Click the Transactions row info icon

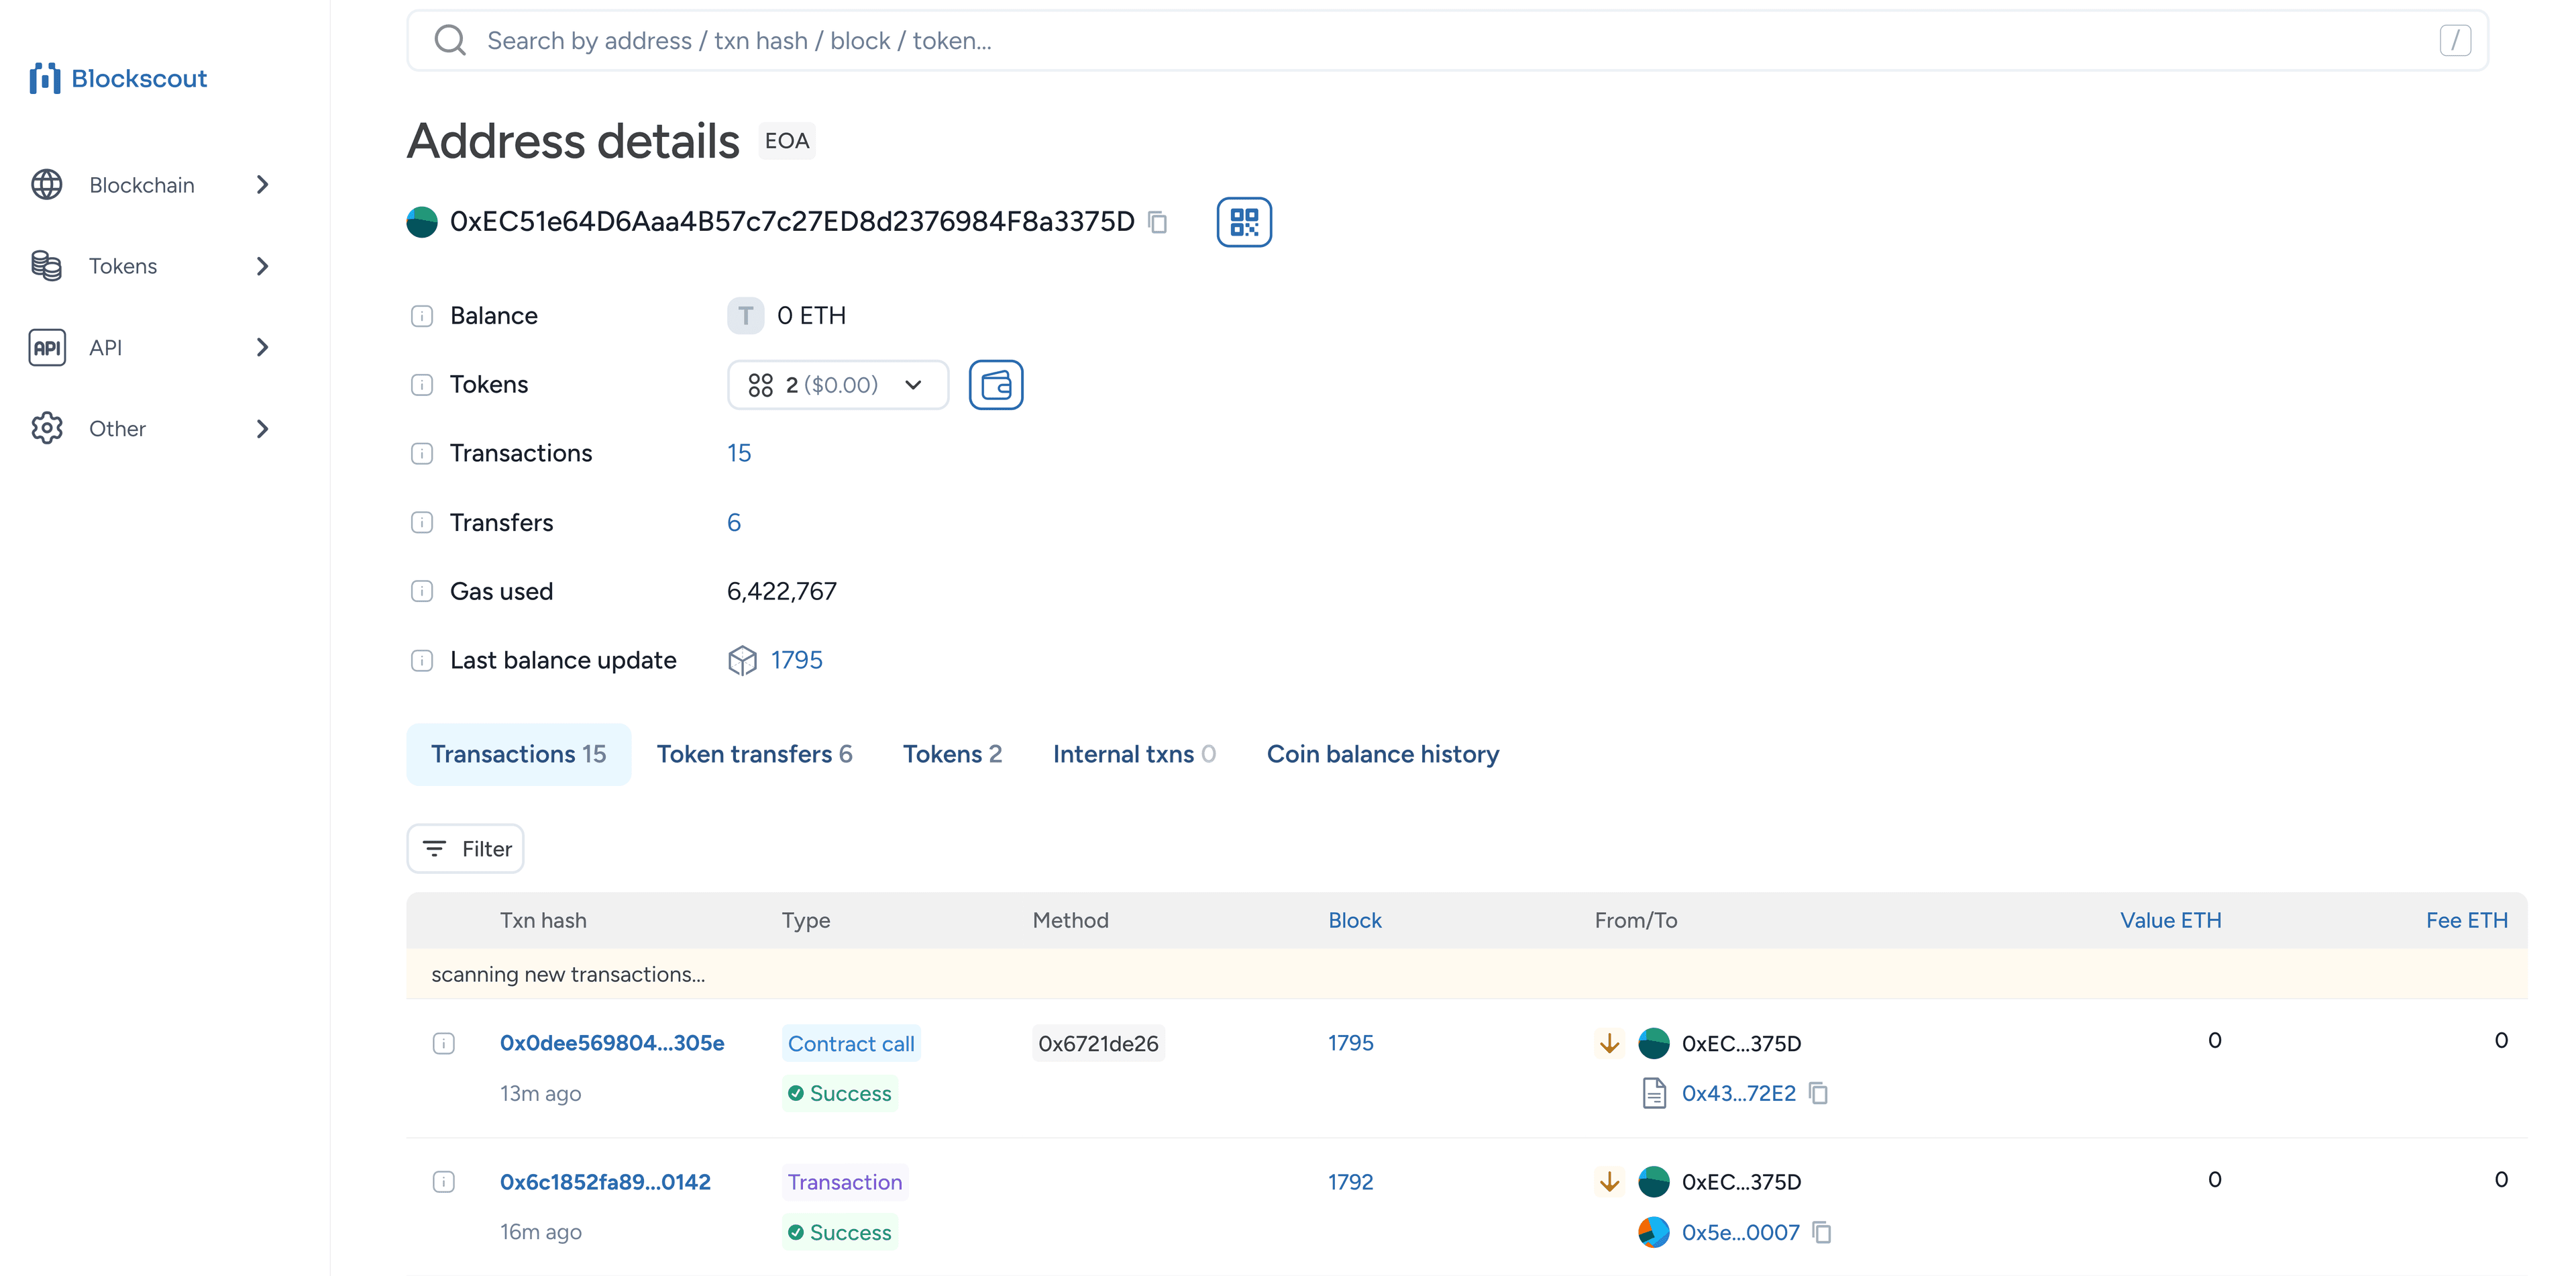(422, 453)
